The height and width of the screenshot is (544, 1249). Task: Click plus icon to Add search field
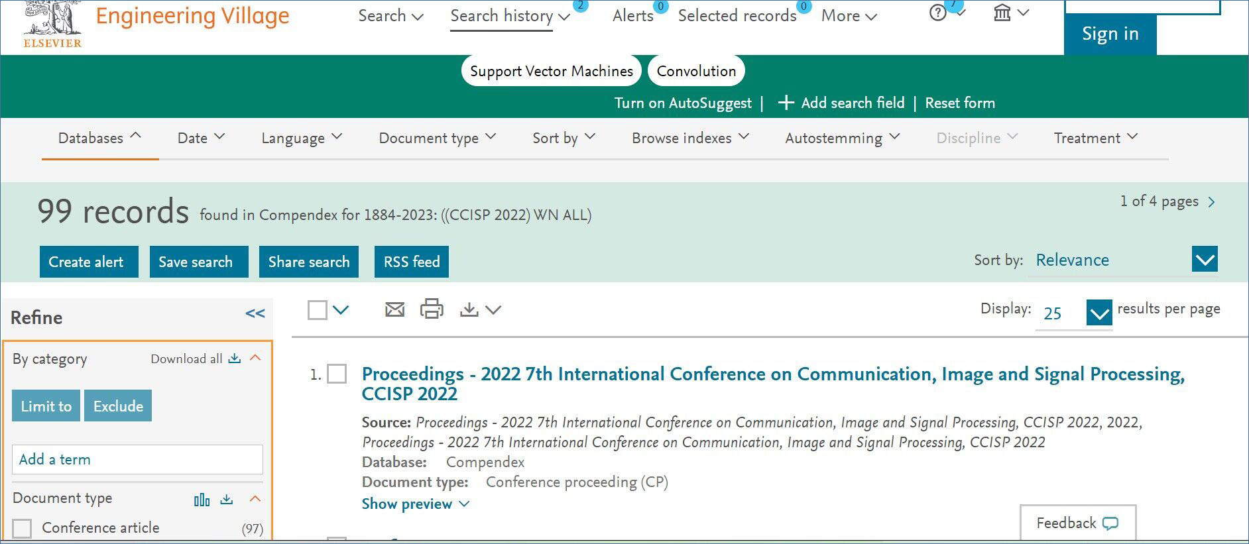pos(786,103)
